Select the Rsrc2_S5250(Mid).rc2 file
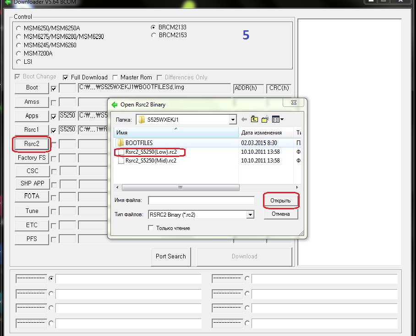 pyautogui.click(x=151, y=161)
